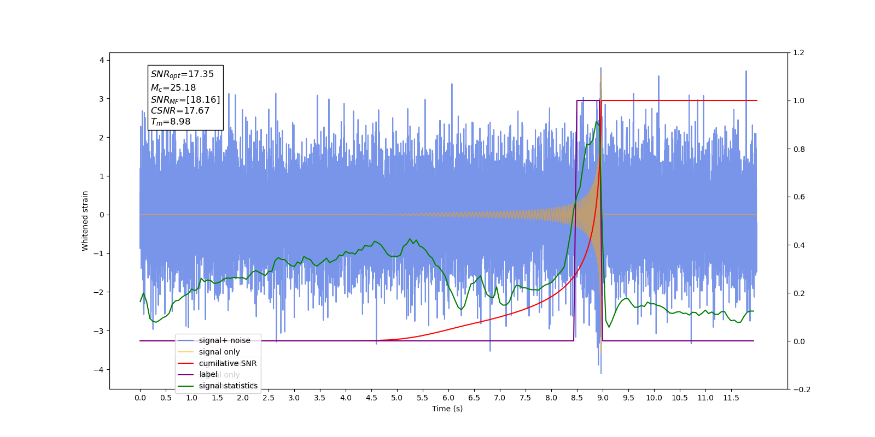Click the 9.0 tick on the time axis
This screenshot has width=875, height=437.
(603, 398)
